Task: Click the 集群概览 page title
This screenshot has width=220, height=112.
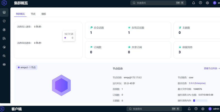Action: point(21,3)
